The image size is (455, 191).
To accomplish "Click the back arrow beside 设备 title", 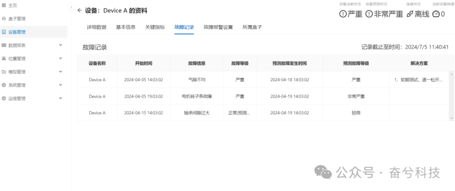I will pos(80,10).
